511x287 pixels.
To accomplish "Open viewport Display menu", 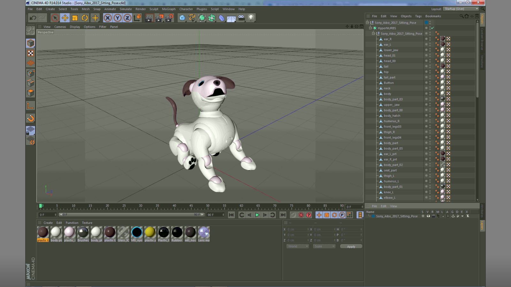I will coord(75,27).
